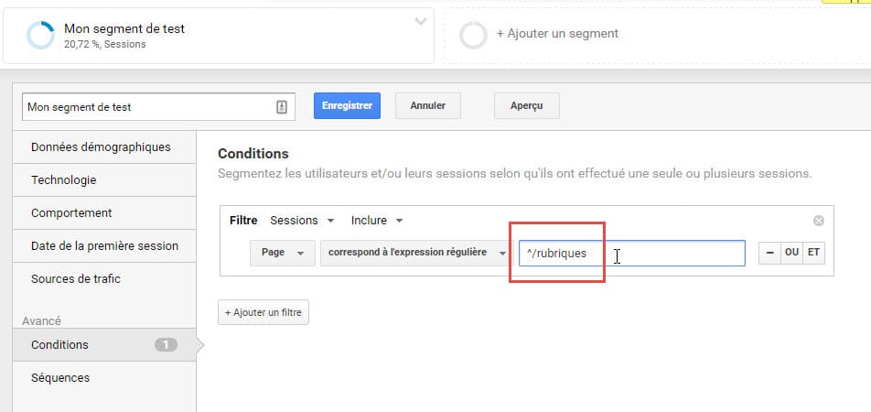Click + Ajouter un filtre

(x=263, y=312)
